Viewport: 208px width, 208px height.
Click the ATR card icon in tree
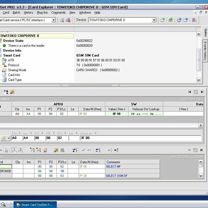[4, 60]
